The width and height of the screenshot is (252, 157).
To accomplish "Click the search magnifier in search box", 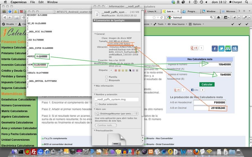I will tap(211, 17).
